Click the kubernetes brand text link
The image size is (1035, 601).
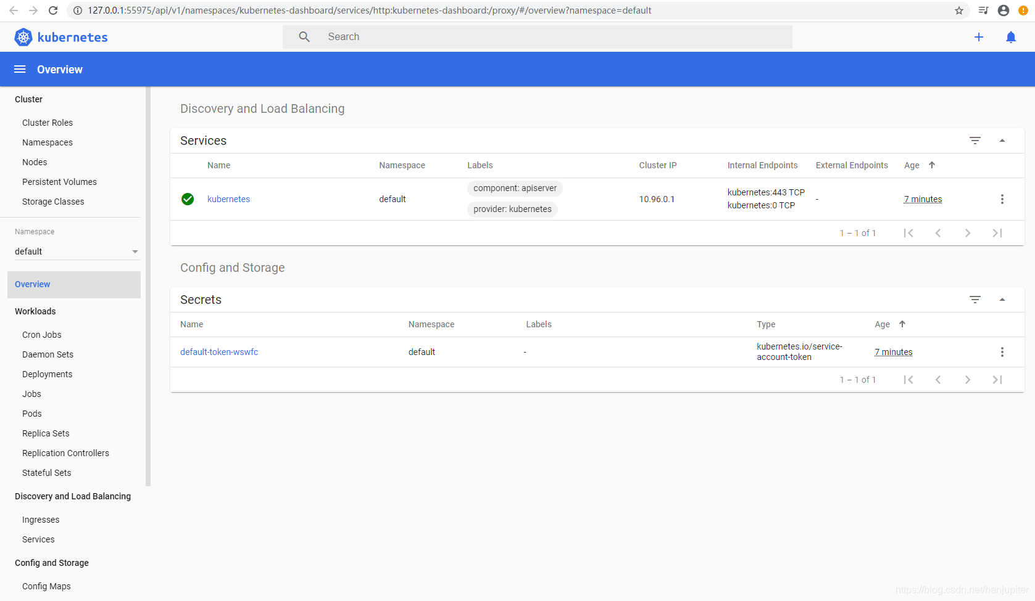pyautogui.click(x=73, y=38)
